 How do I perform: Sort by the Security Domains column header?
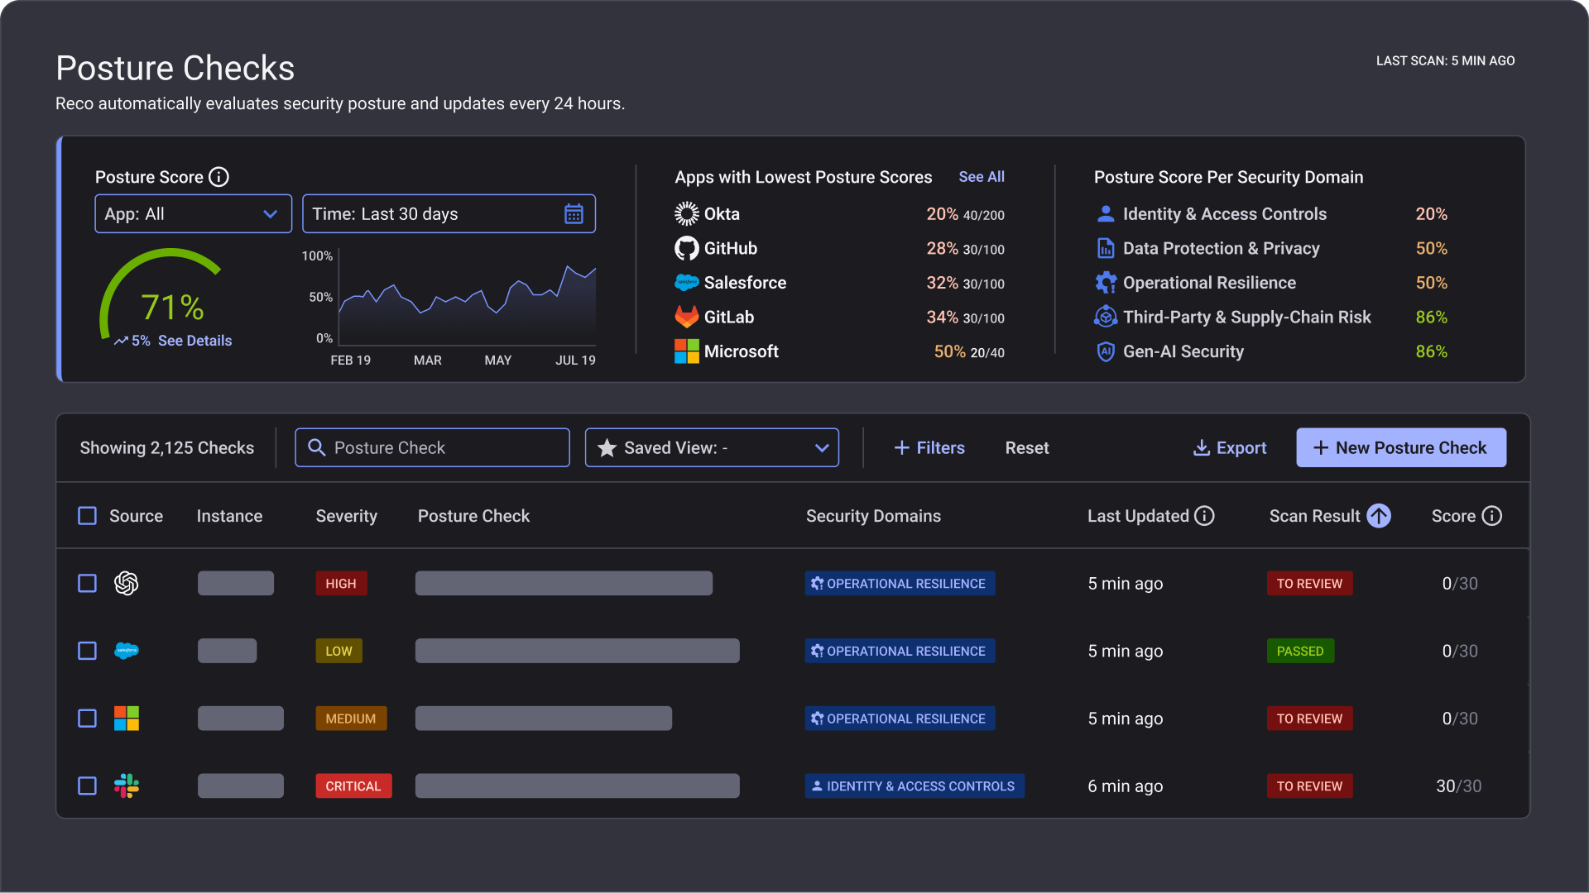pos(873,516)
